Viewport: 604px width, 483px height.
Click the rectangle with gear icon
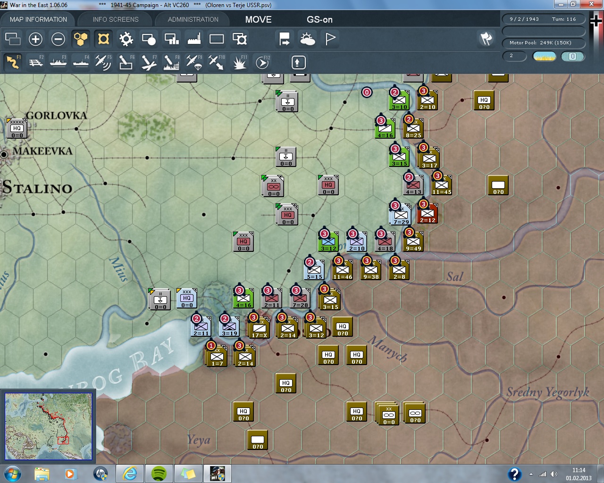[x=240, y=39]
